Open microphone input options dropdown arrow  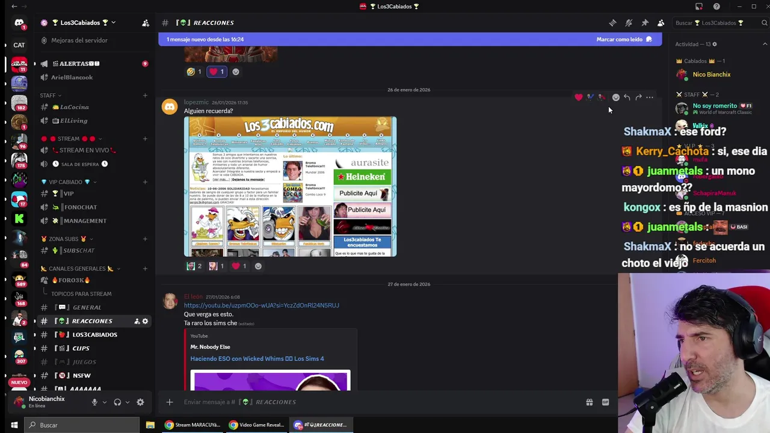coord(105,402)
